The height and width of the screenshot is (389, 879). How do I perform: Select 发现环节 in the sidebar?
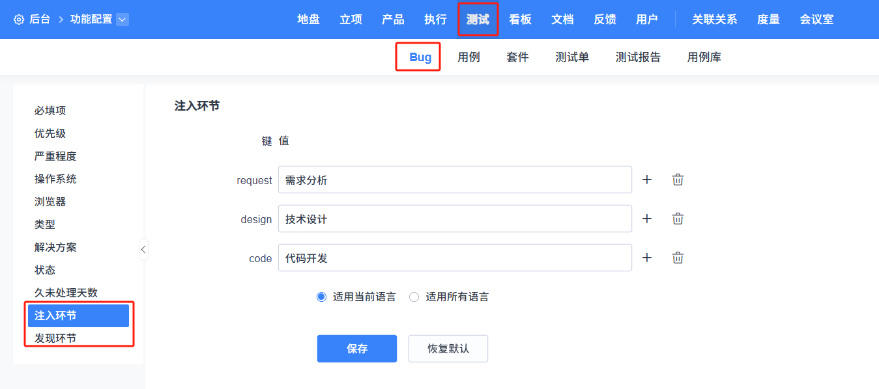[55, 338]
